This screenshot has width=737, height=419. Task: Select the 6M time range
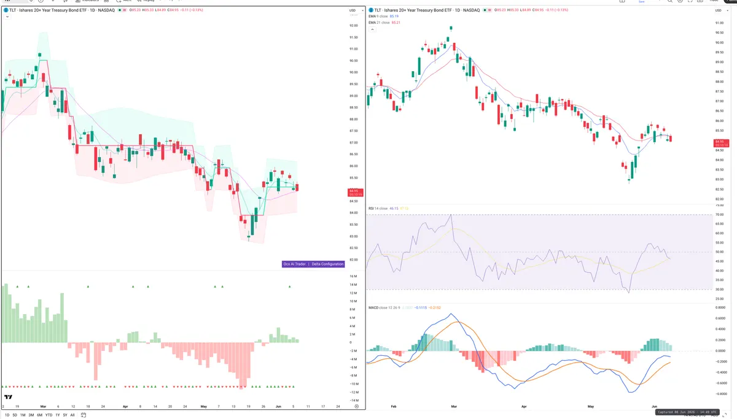click(x=39, y=415)
